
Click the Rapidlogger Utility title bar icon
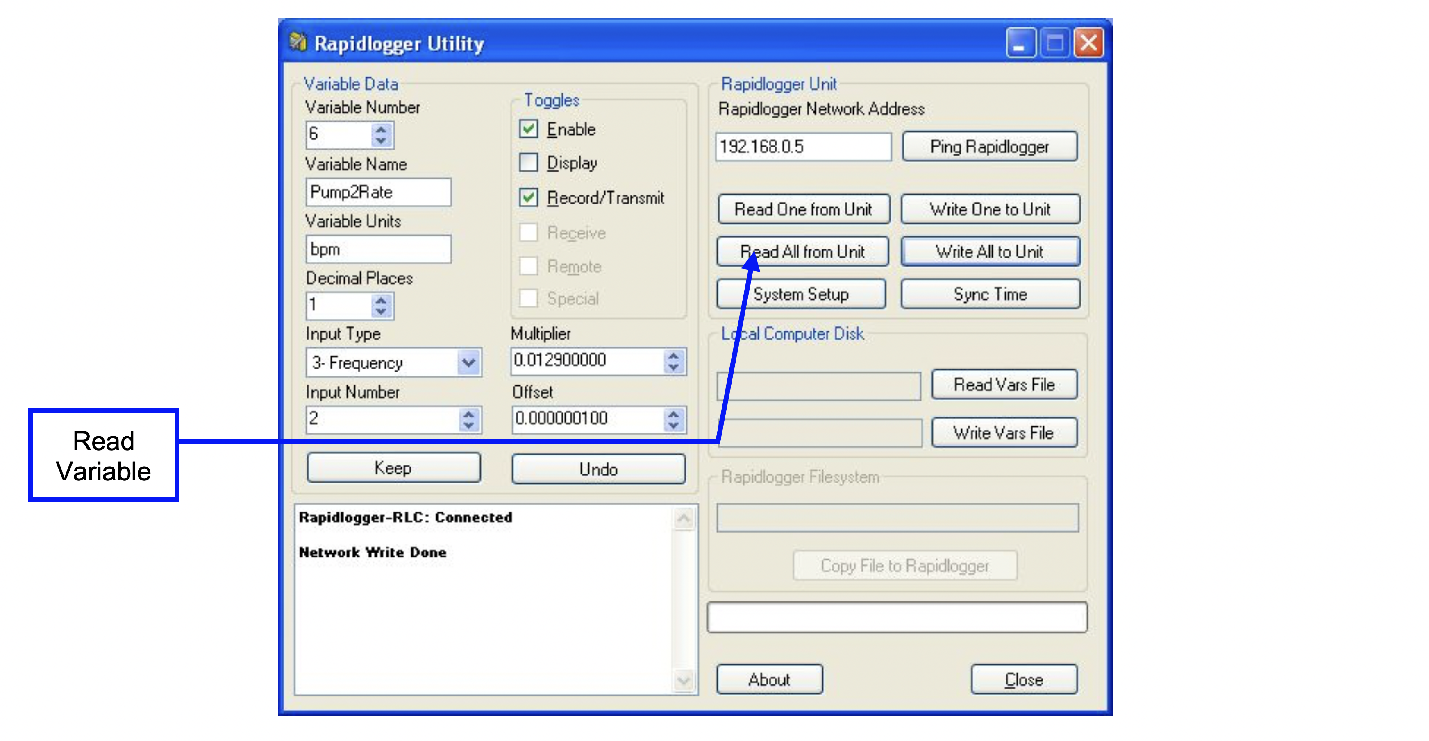click(298, 42)
